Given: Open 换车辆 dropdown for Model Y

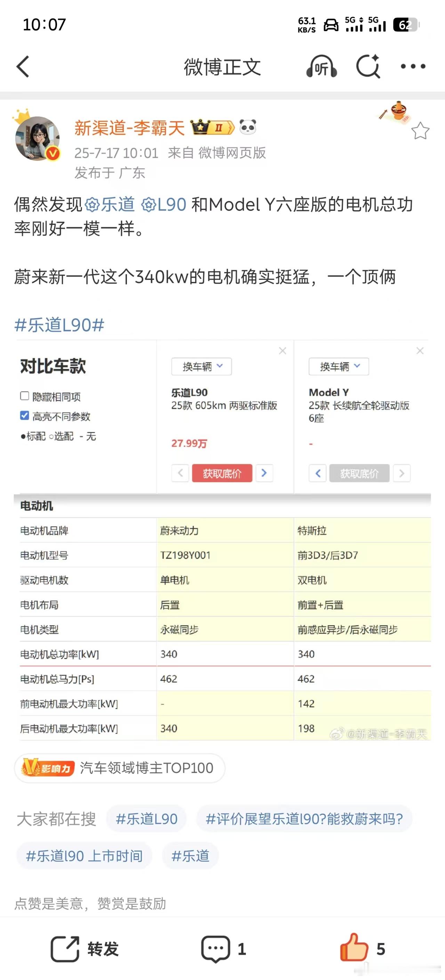Looking at the screenshot, I should 339,366.
